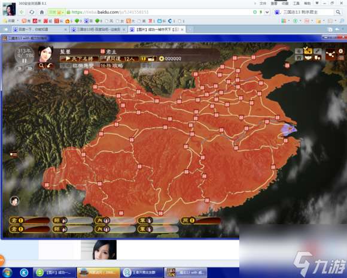Open the blue K taskbar icon
The width and height of the screenshot is (347, 278).
[x=24, y=273]
